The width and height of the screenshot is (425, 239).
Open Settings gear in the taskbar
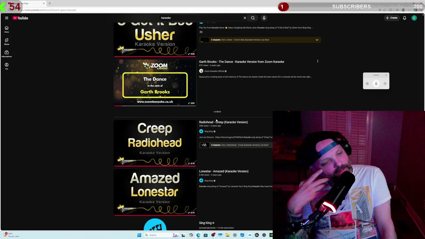click(235, 235)
